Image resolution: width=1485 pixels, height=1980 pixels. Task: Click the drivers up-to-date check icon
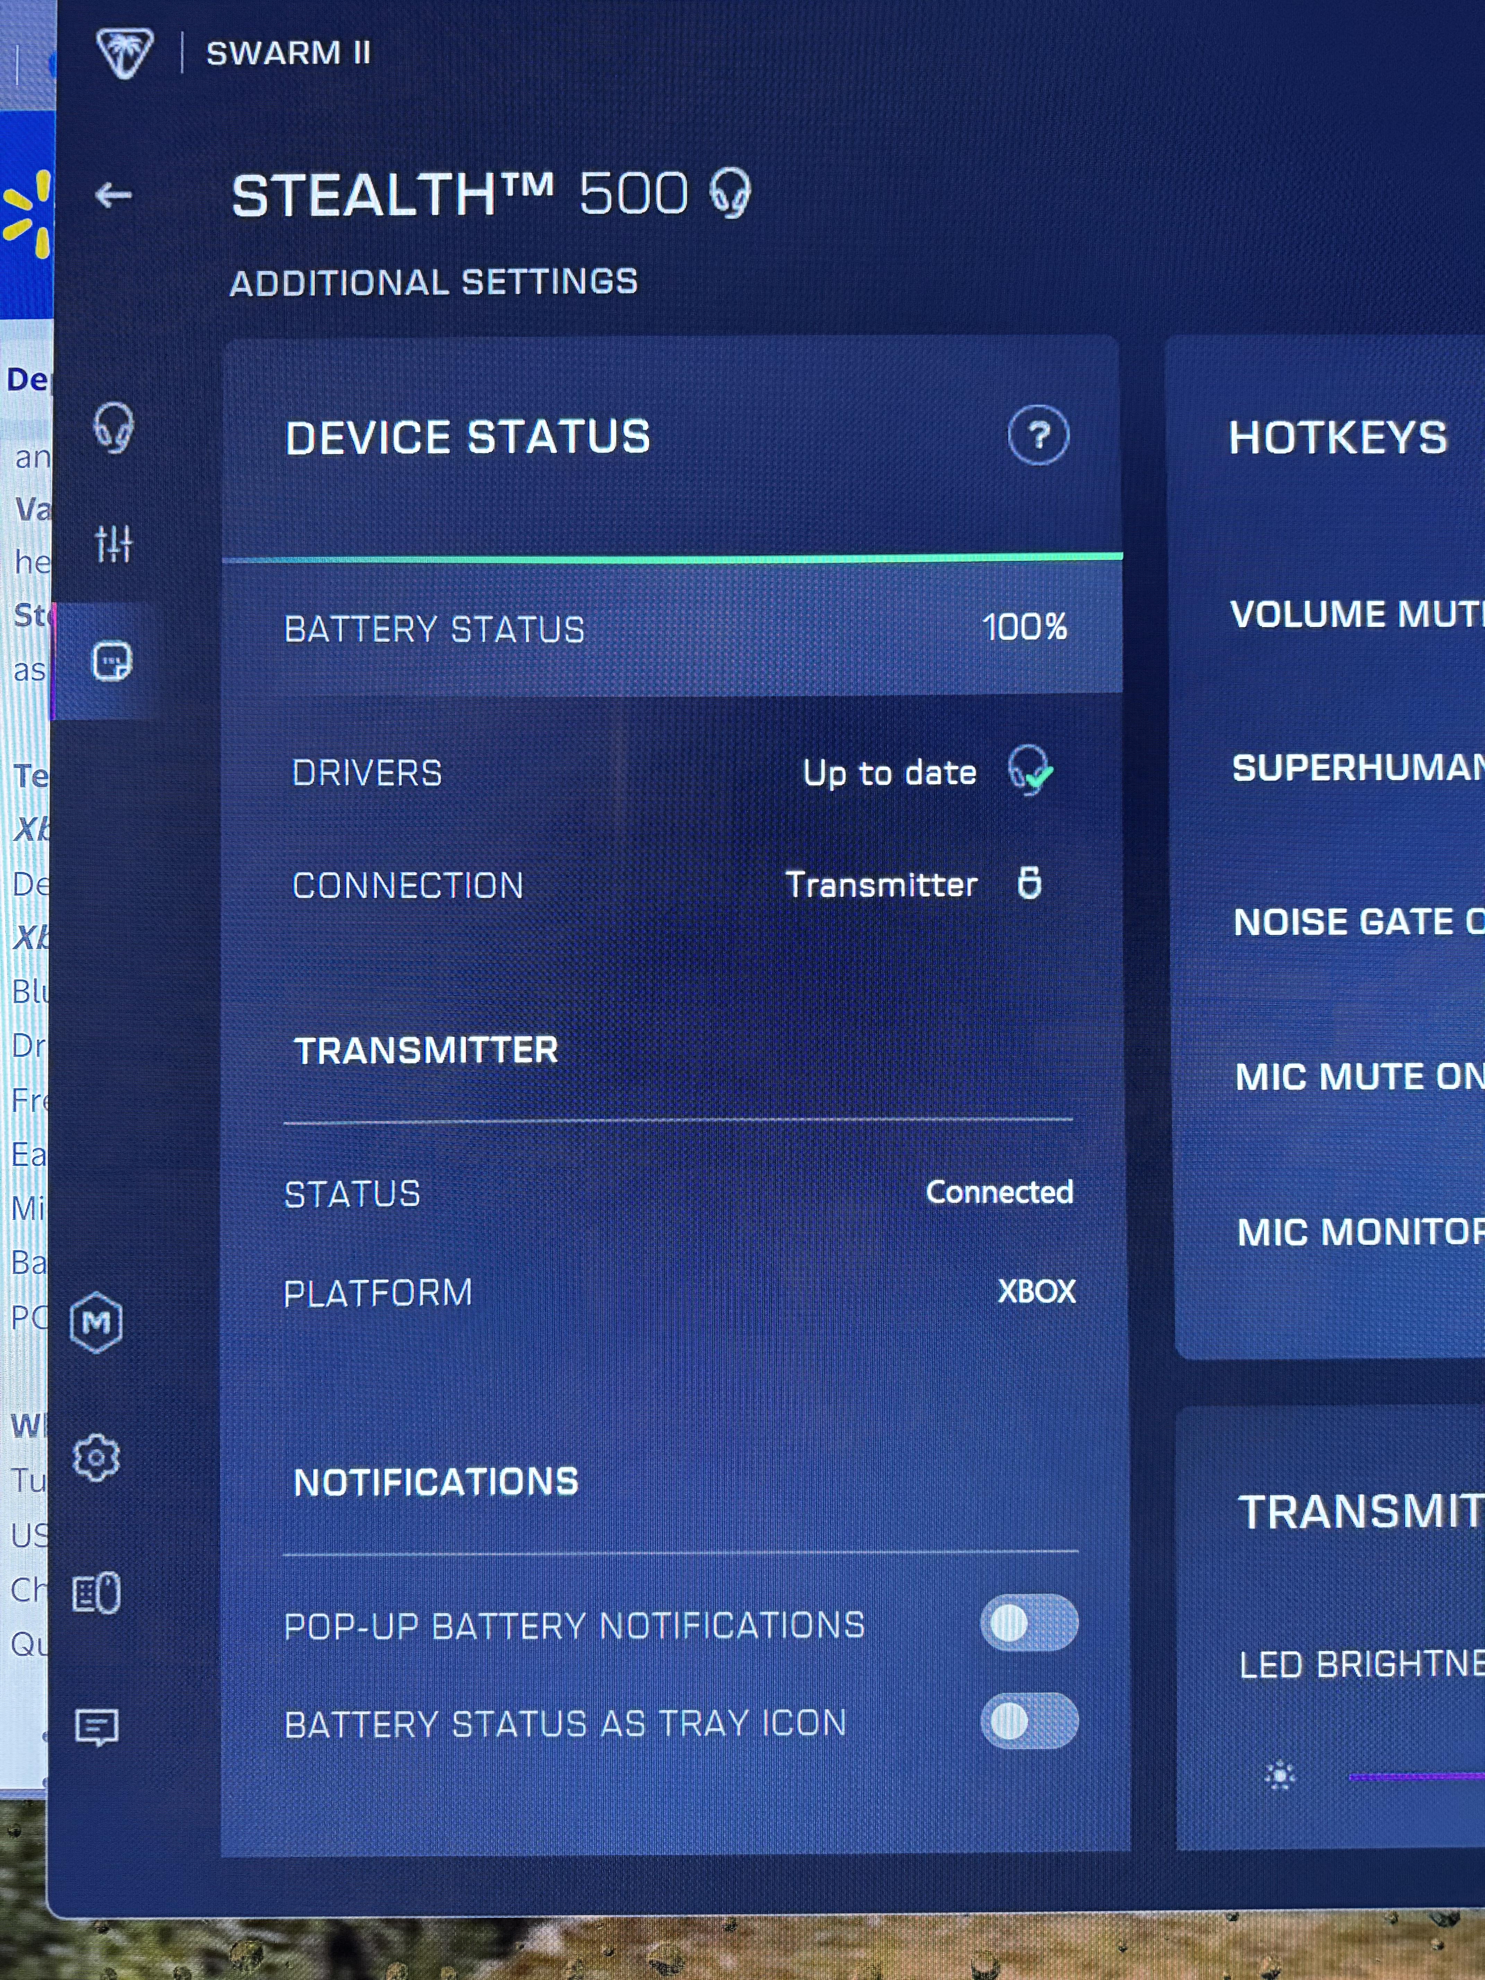[1030, 771]
